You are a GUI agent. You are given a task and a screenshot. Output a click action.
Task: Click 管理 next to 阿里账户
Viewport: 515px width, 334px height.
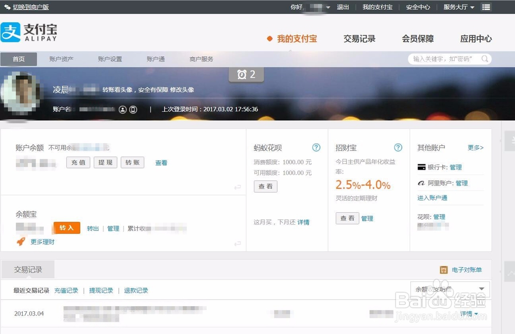coord(462,183)
